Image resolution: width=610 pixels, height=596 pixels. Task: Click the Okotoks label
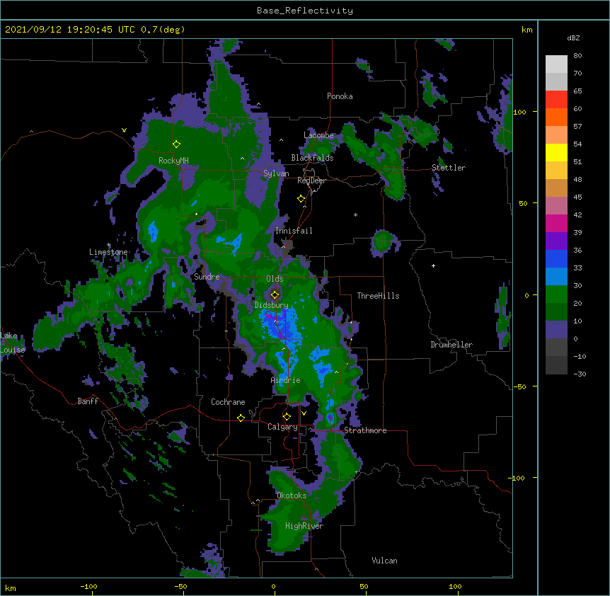click(x=292, y=495)
